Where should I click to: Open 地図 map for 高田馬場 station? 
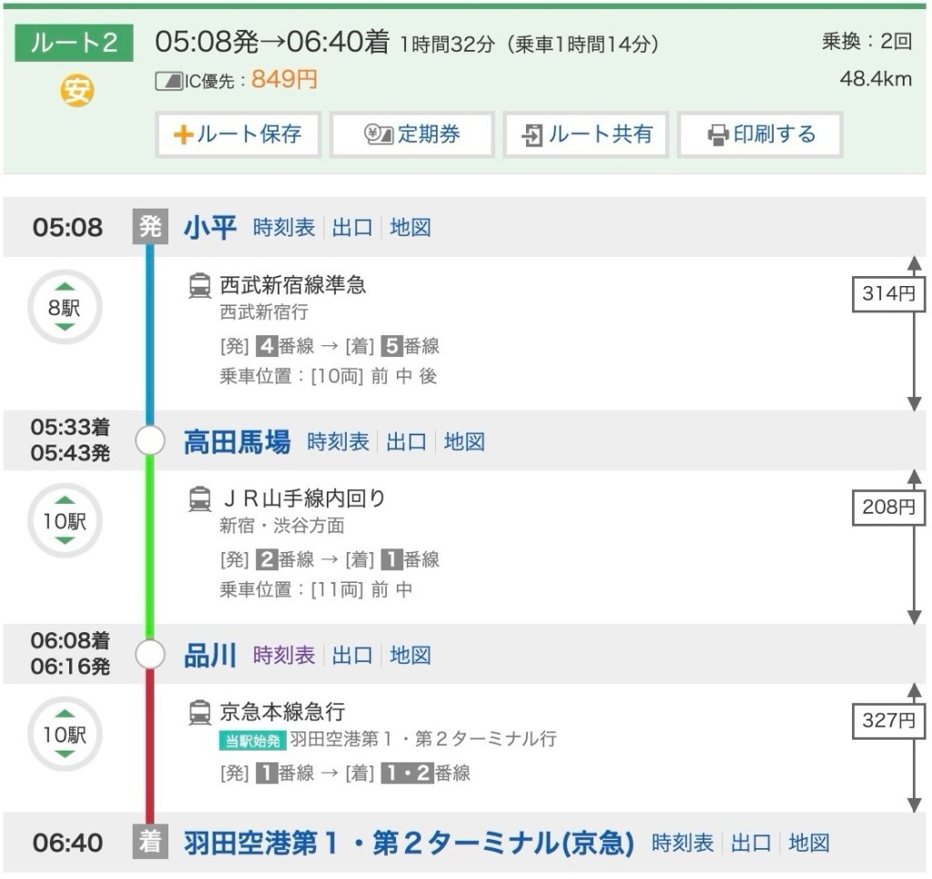tap(464, 443)
